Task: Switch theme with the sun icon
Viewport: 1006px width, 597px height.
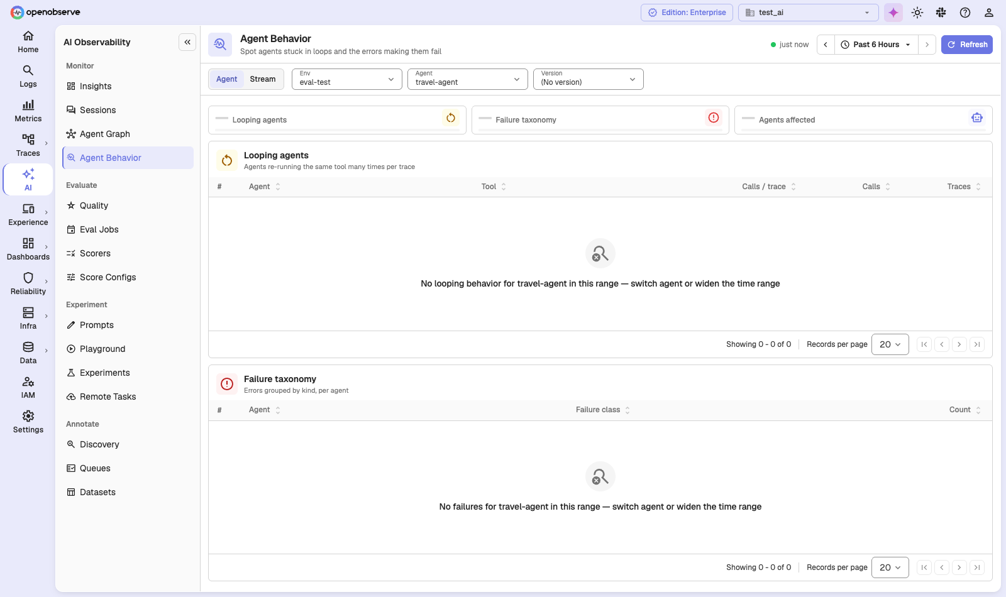Action: tap(917, 13)
